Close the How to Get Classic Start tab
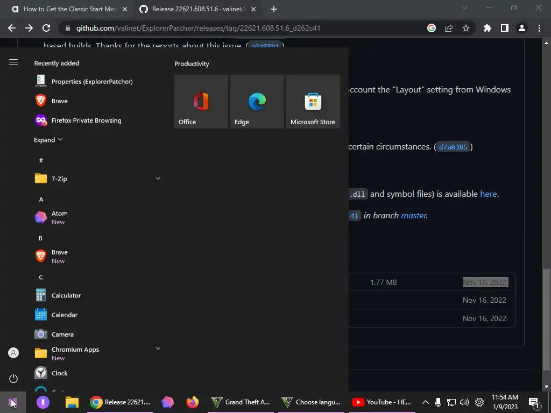The height and width of the screenshot is (413, 551). [125, 9]
